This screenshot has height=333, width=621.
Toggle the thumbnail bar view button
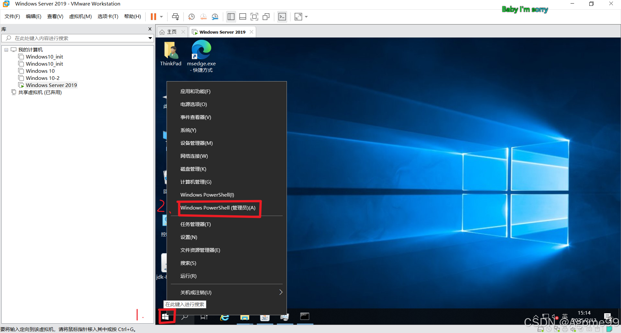point(243,16)
